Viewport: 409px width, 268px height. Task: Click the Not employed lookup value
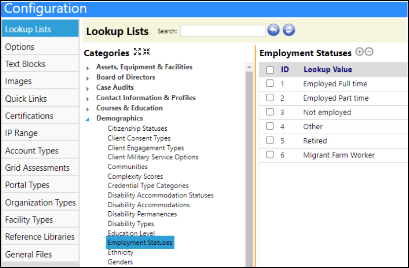click(x=327, y=112)
